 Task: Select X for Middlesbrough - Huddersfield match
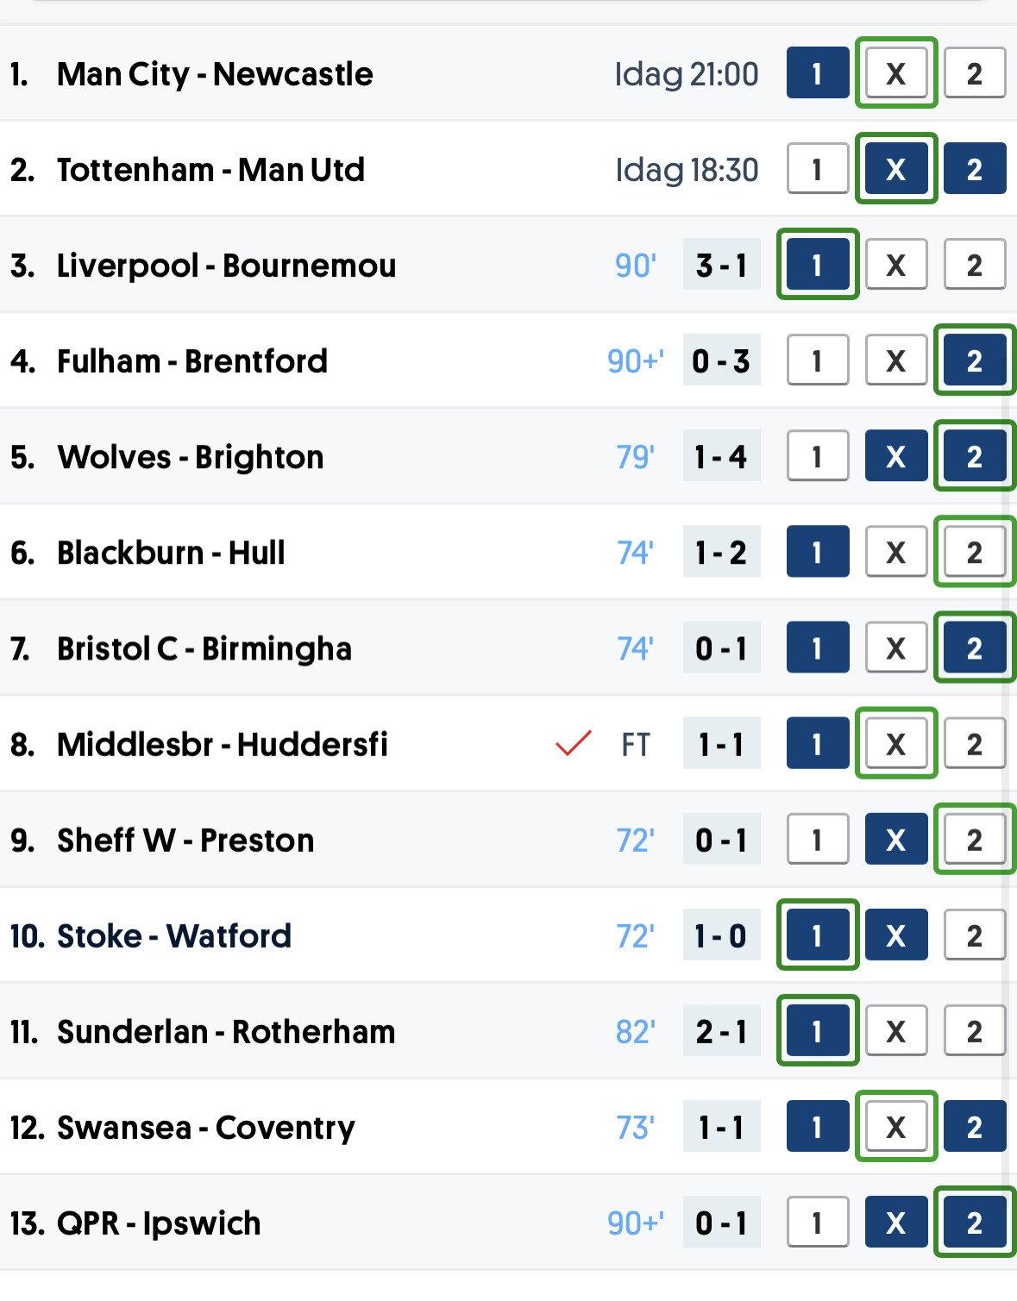(x=896, y=743)
